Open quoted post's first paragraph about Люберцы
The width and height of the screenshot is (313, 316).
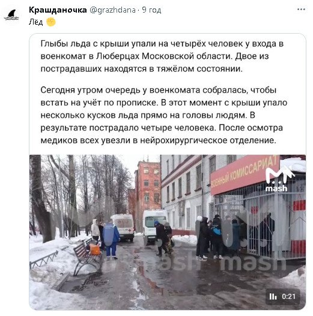(x=162, y=56)
